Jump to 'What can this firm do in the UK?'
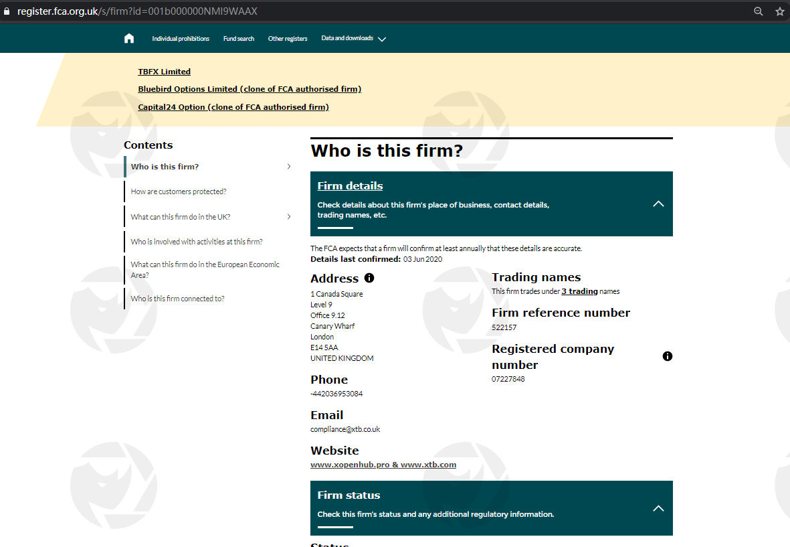Viewport: 790px width, 547px height. pos(181,217)
